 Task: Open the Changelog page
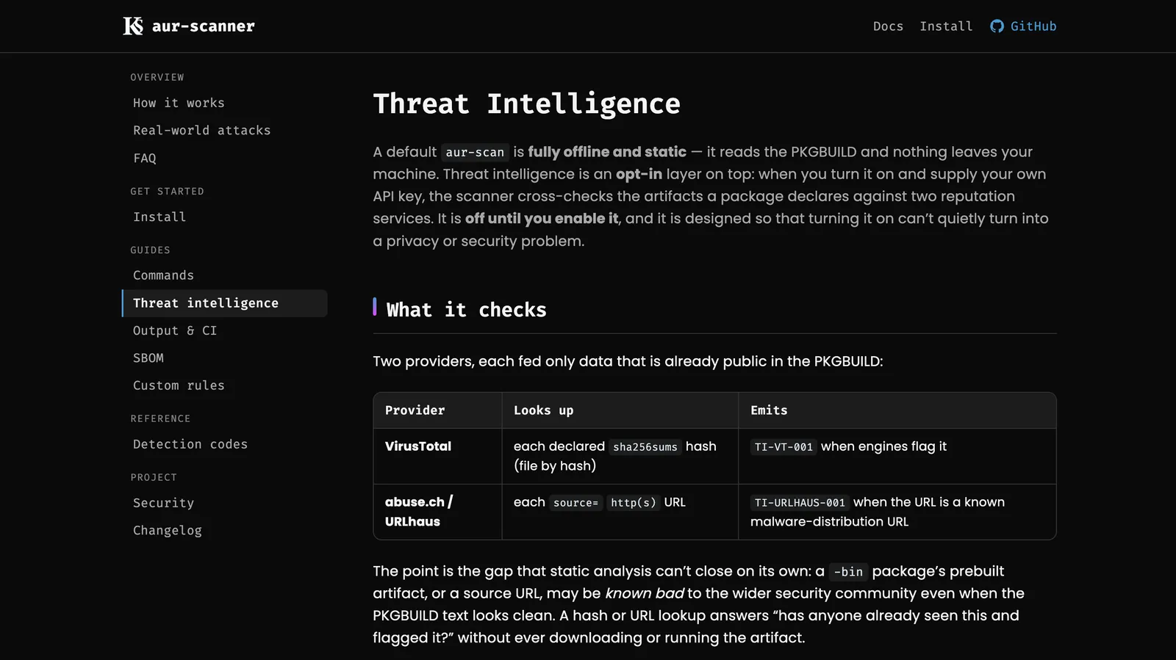pyautogui.click(x=167, y=530)
